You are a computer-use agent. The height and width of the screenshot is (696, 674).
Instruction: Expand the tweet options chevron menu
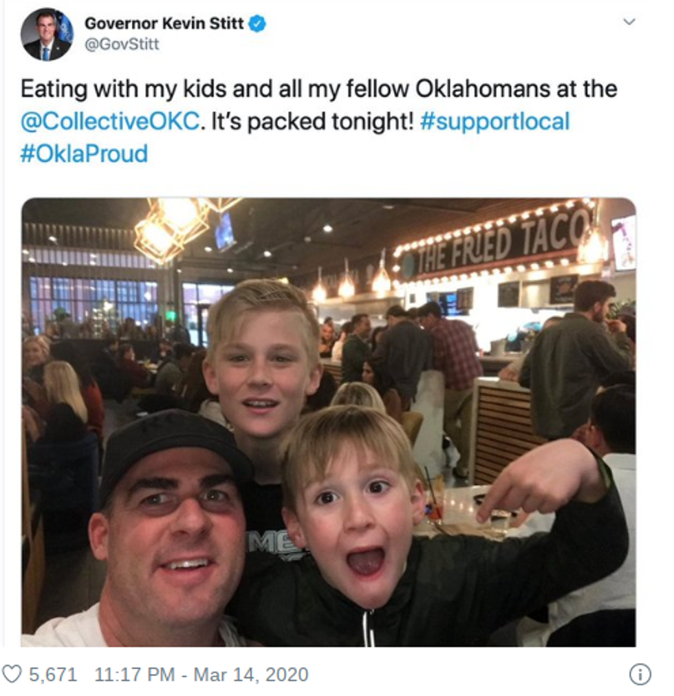click(629, 22)
